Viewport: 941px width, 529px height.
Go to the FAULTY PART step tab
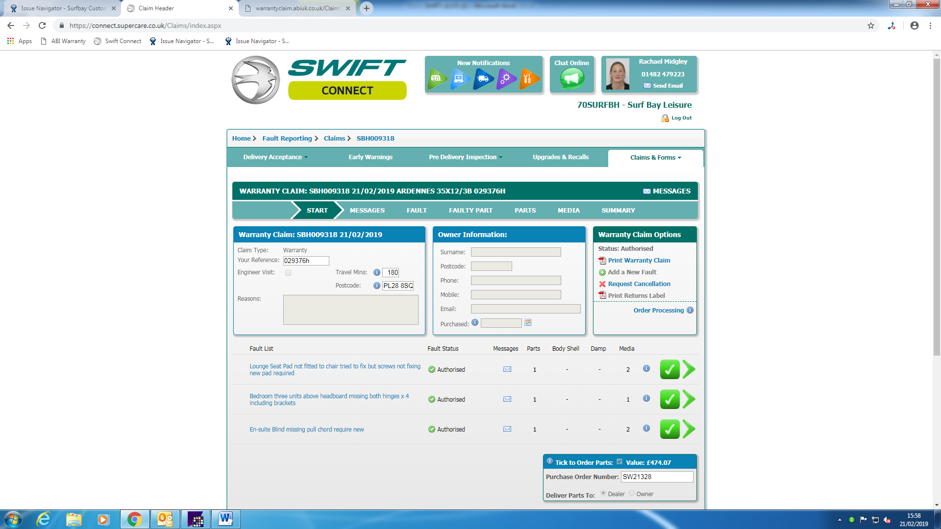pos(470,211)
